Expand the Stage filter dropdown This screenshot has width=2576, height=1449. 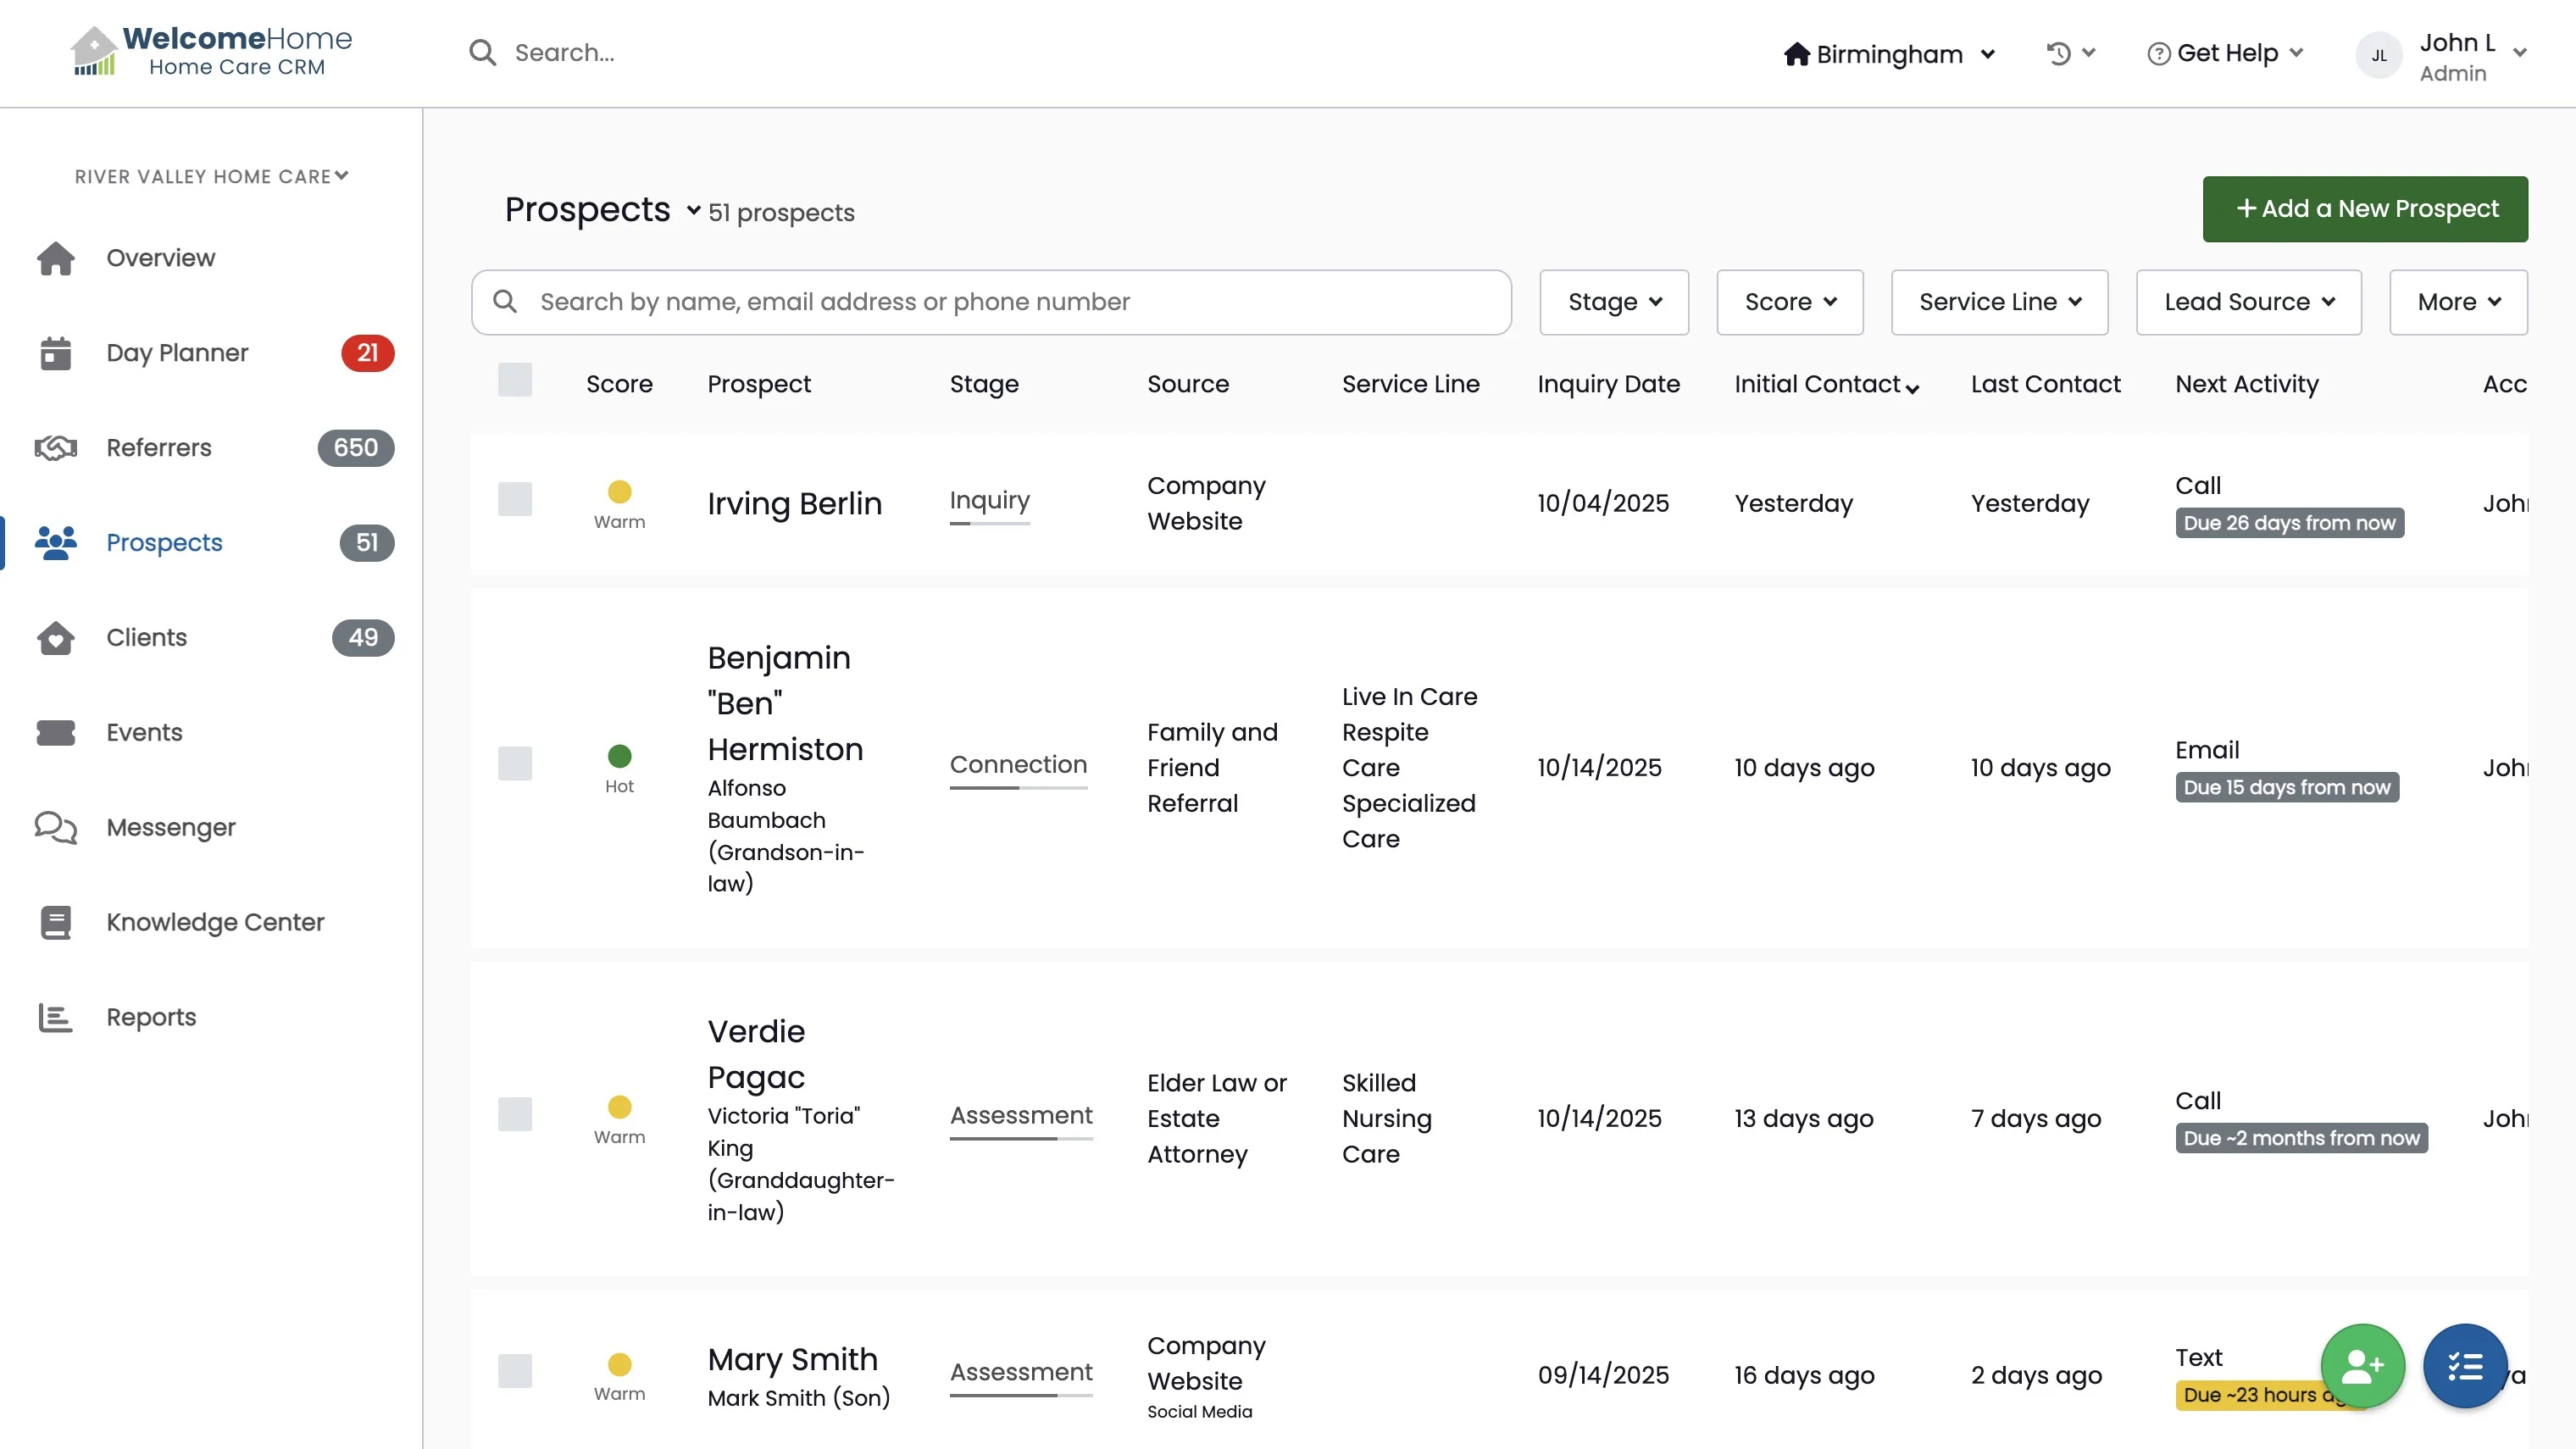point(1613,302)
